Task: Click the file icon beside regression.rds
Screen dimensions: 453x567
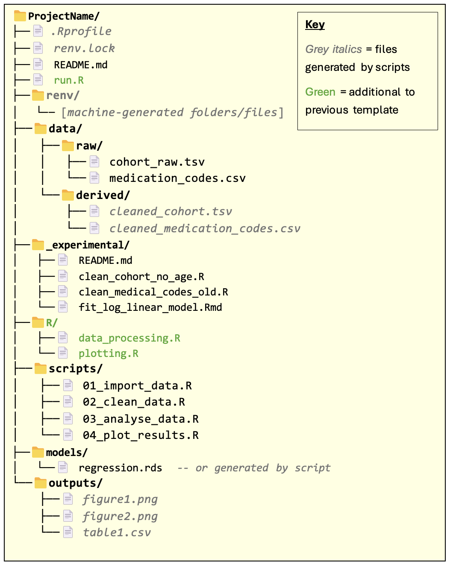Action: (x=63, y=468)
